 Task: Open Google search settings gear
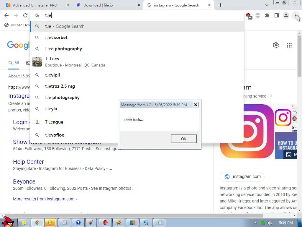276,45
